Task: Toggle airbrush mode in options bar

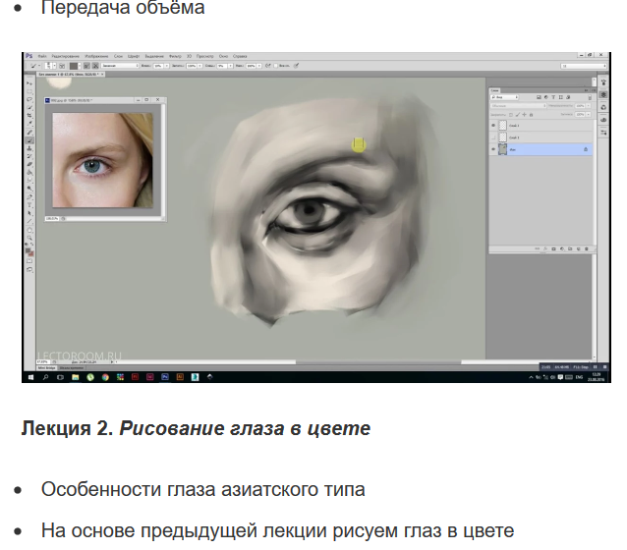Action: pyautogui.click(x=268, y=66)
